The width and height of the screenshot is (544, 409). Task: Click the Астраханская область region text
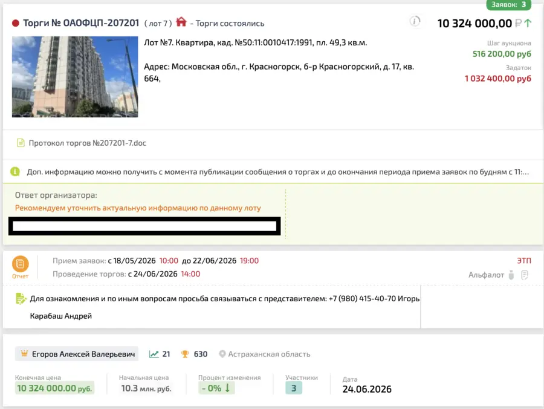(269, 354)
